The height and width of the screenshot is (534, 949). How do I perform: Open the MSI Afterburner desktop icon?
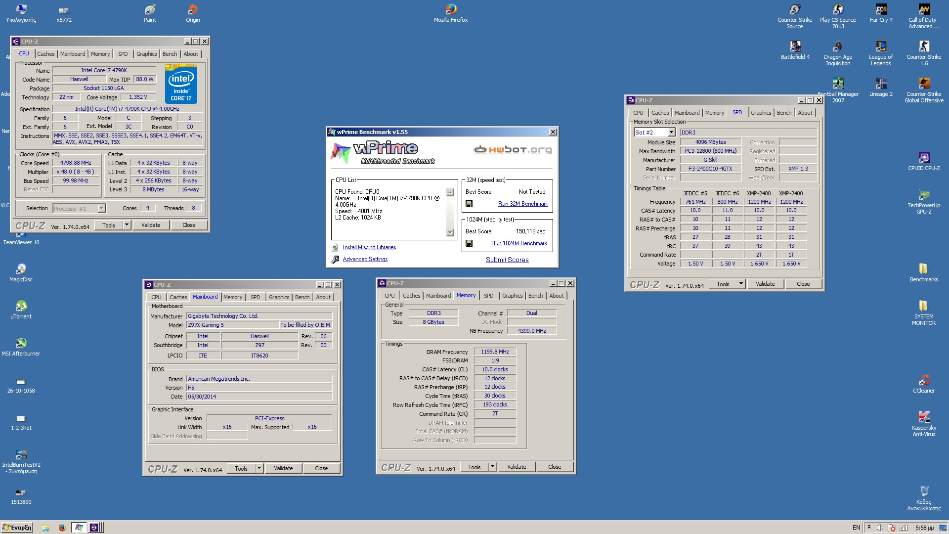tap(21, 347)
